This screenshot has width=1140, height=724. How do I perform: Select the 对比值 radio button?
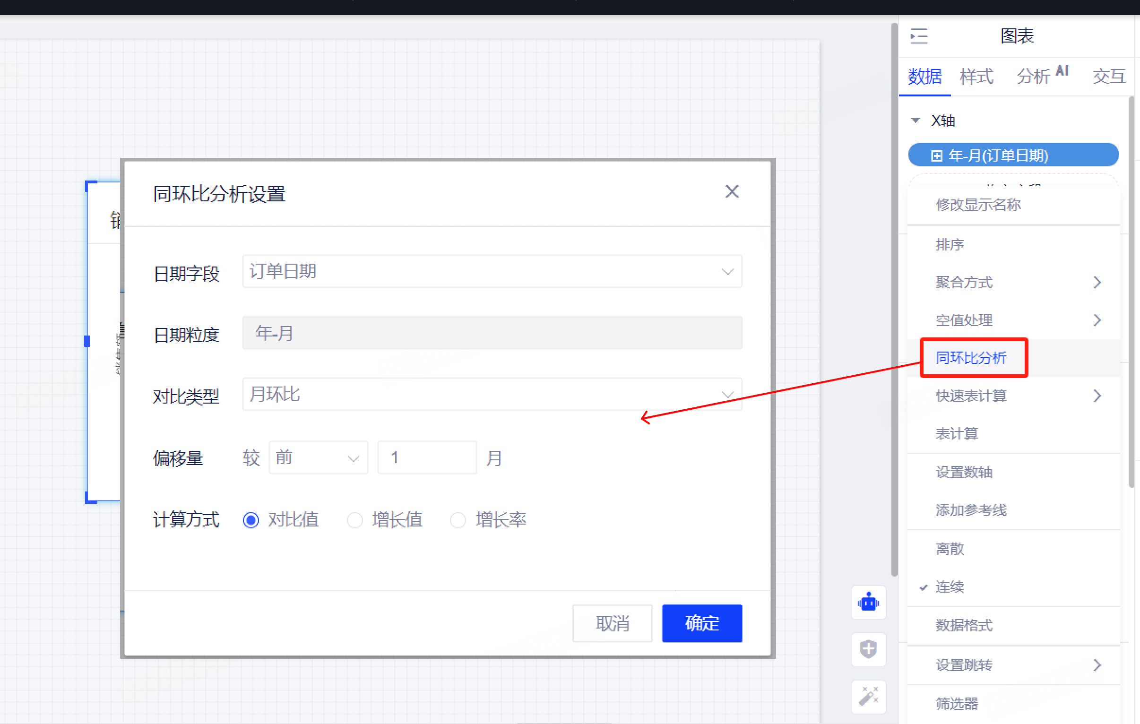coord(251,520)
